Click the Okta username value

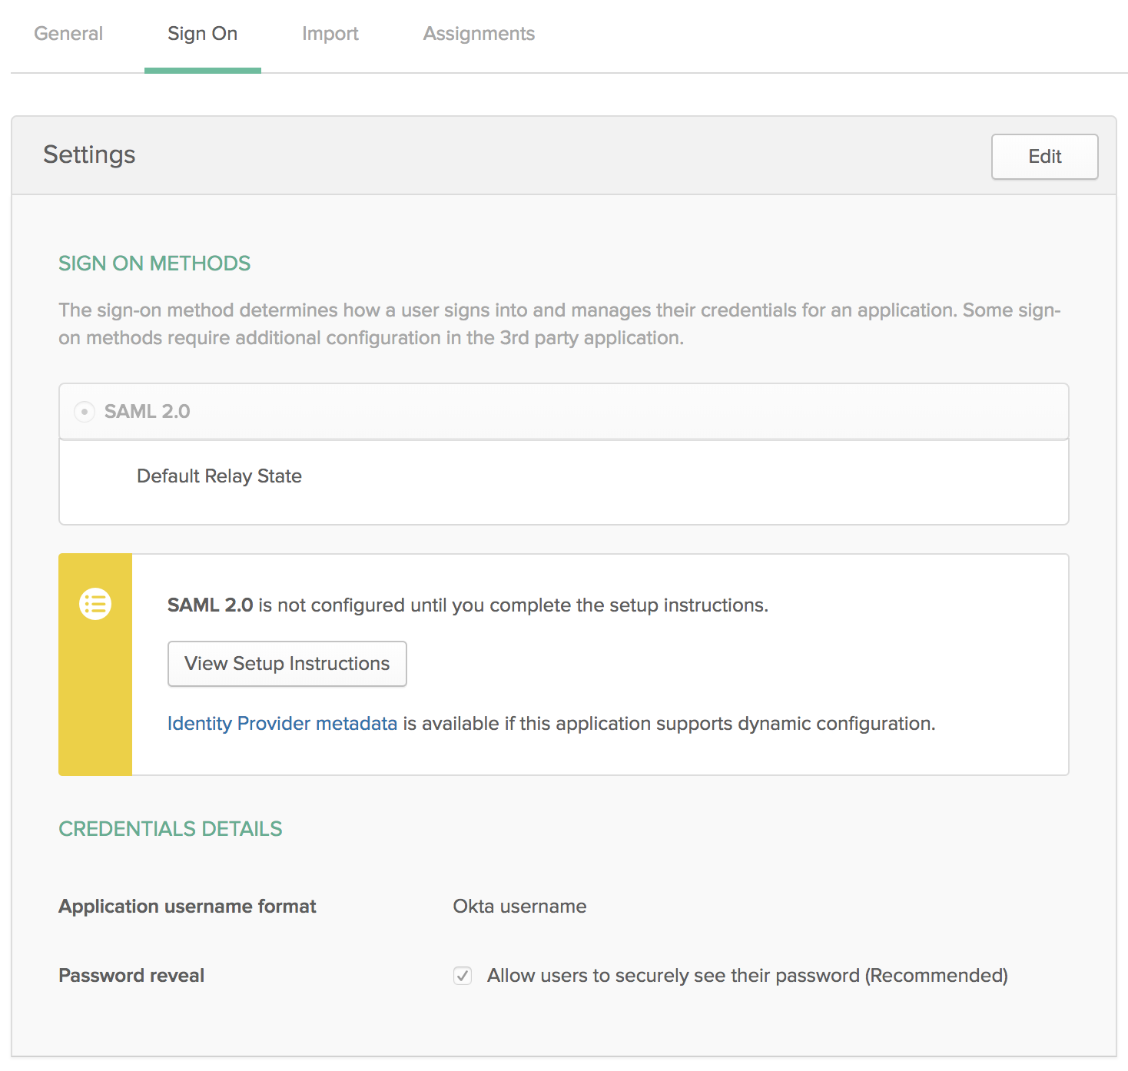(x=519, y=907)
